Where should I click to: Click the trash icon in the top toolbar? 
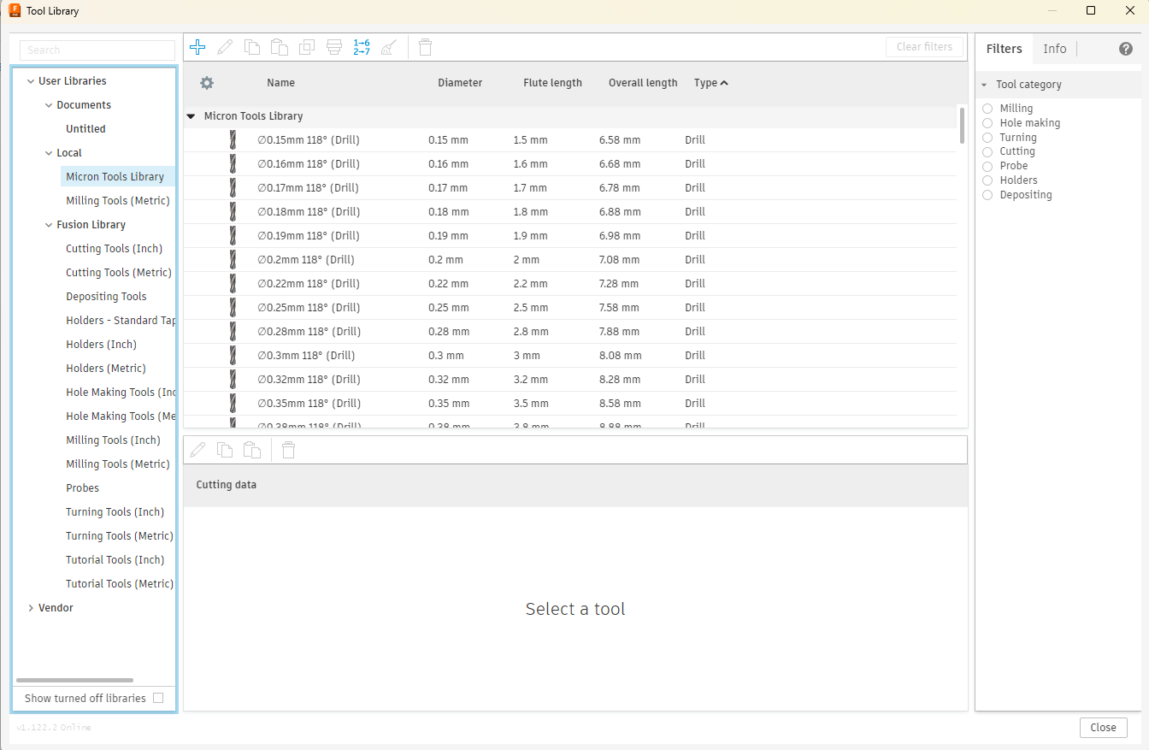425,47
